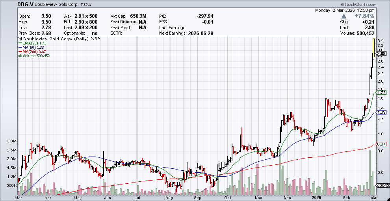Viewport: 390px width, 201px height.
Task: Click the Open value 3.50
Action: [46, 16]
